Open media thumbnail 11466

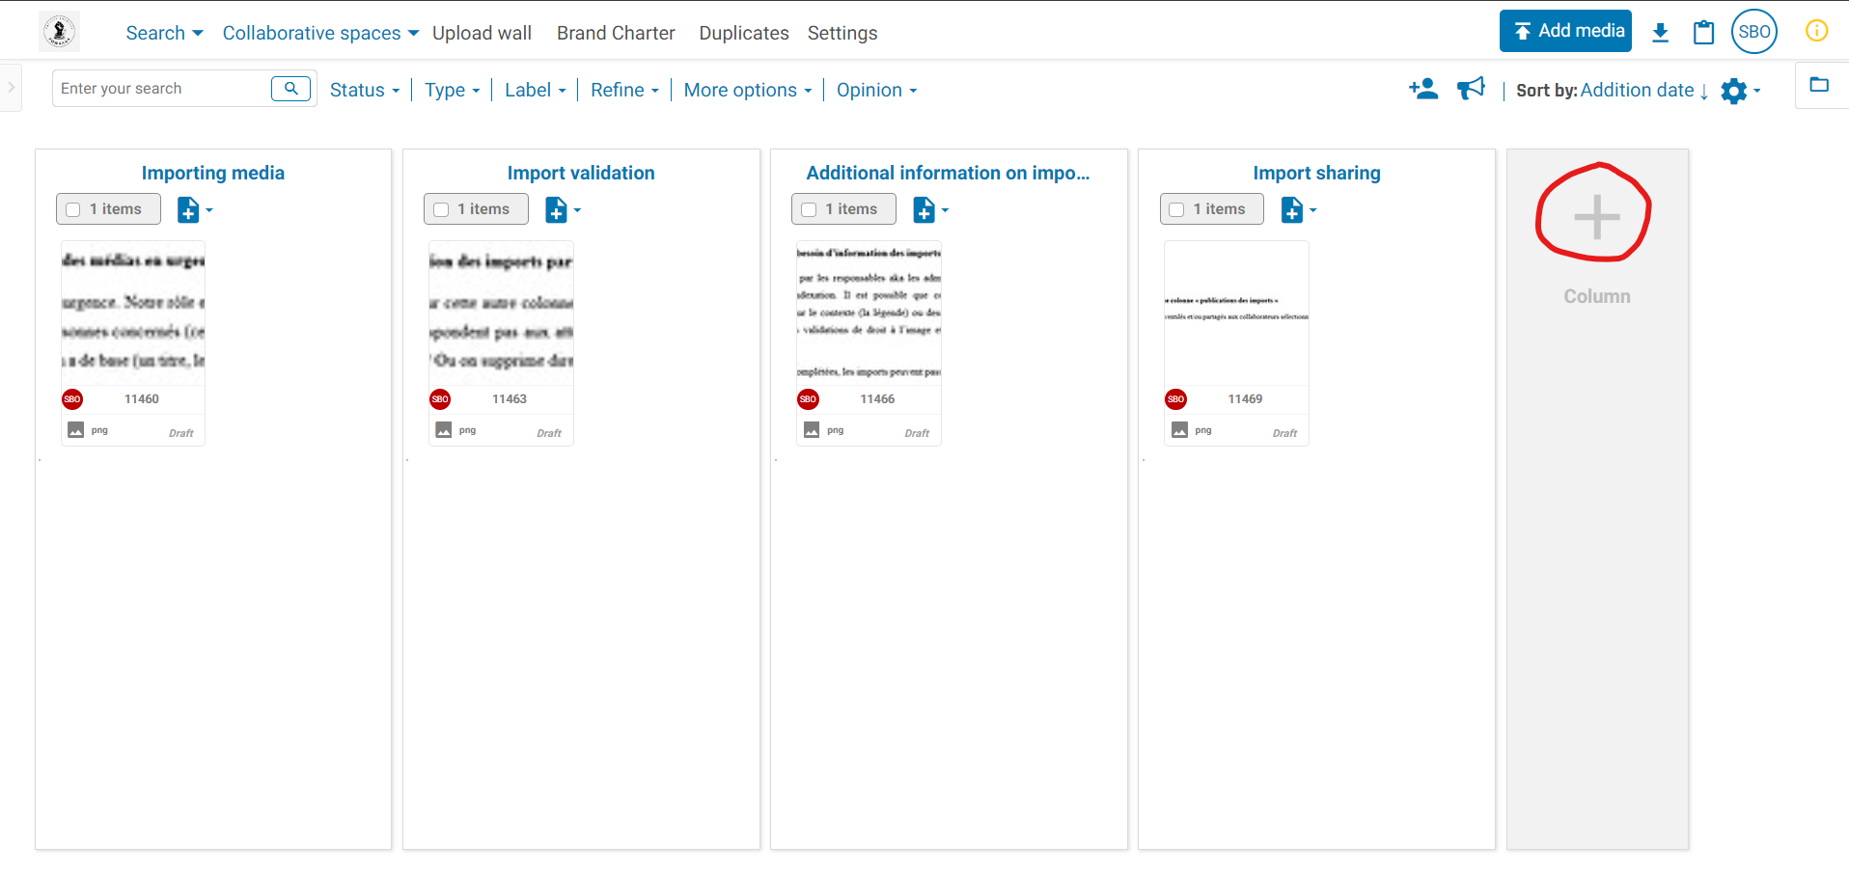[869, 312]
